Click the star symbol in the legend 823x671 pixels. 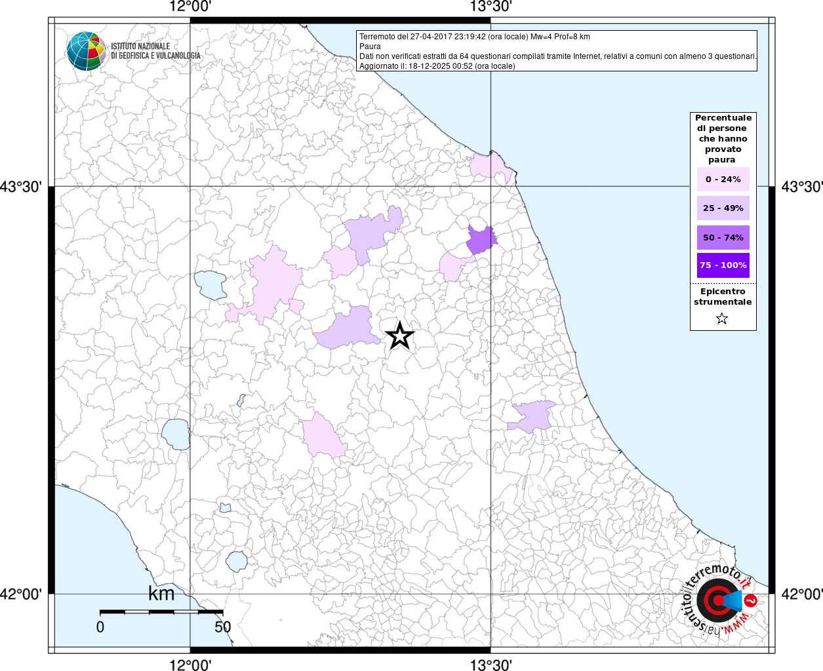(x=722, y=319)
